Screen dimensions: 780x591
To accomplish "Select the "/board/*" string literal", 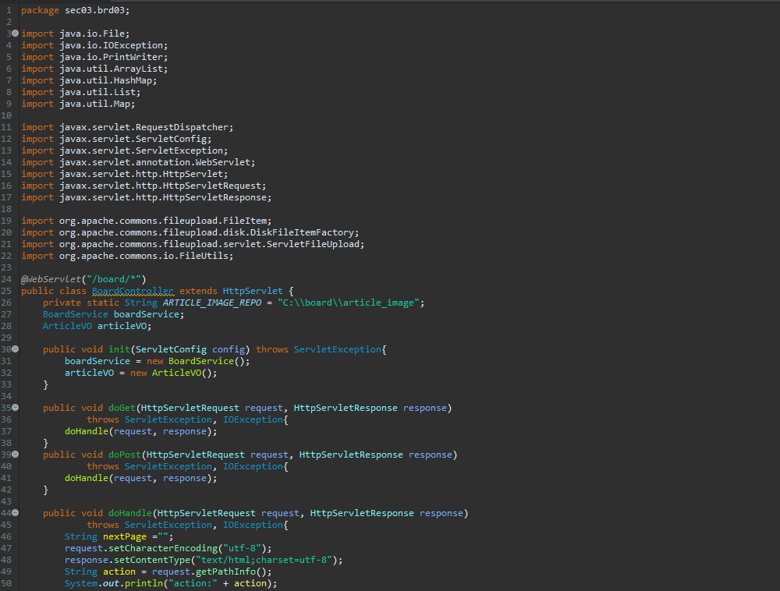I will click(x=114, y=279).
